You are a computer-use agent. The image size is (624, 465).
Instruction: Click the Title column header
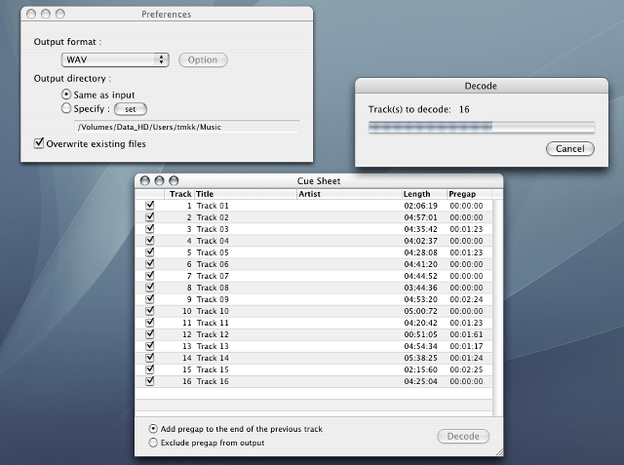(245, 194)
